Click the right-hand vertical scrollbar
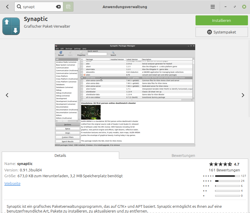Screen dimensions: 250x213 click(249, 78)
